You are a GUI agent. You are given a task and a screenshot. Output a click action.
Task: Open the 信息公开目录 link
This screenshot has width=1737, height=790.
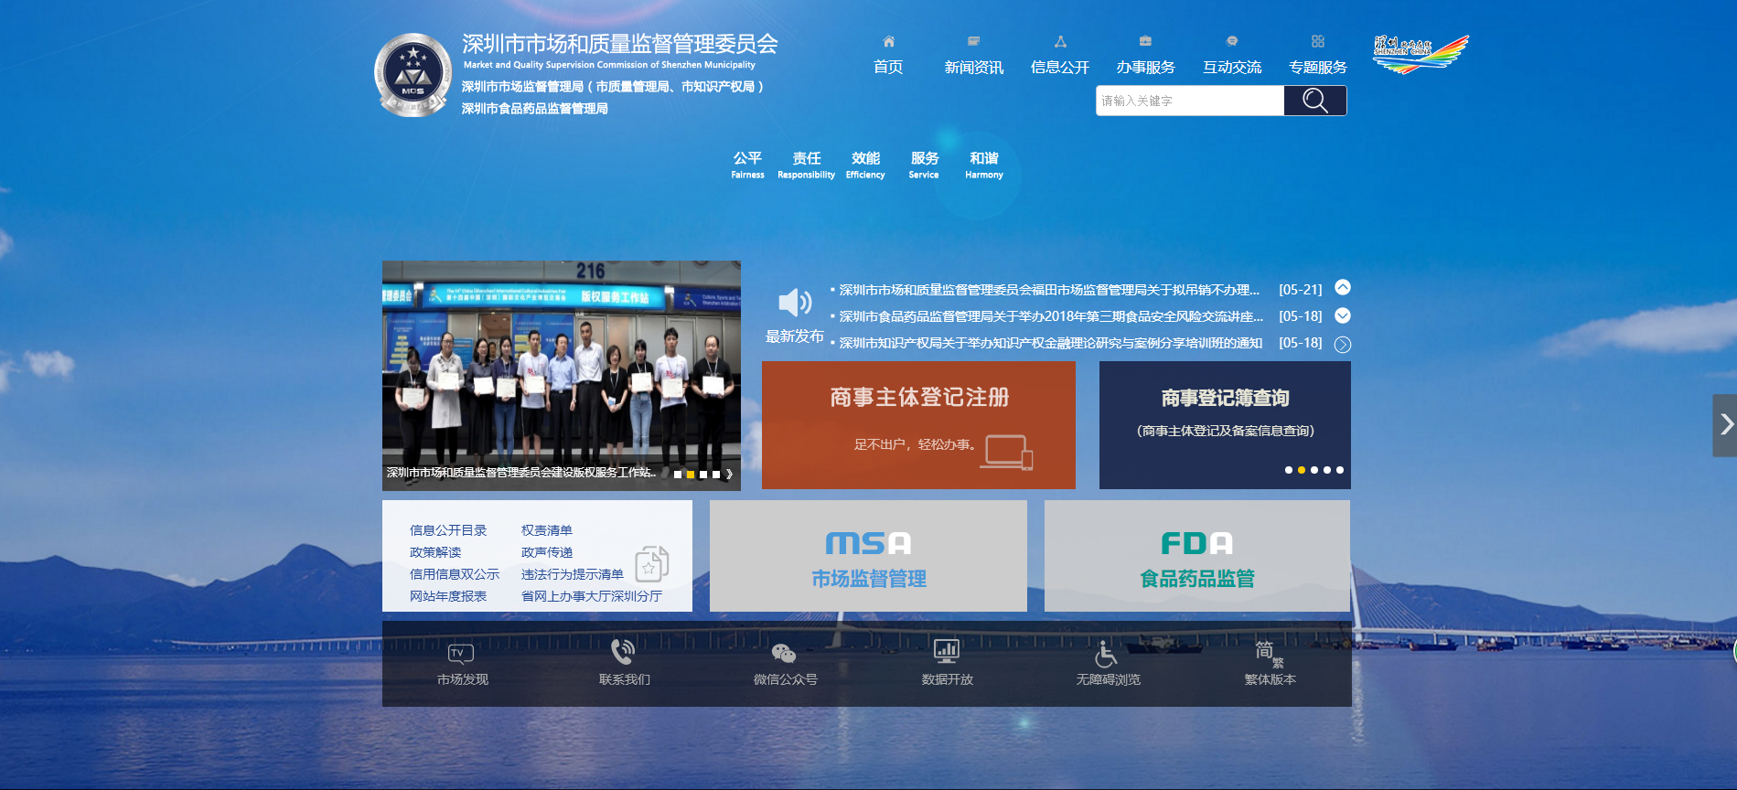pos(448,530)
